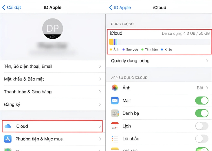The image size is (212, 151).
Task: Turn off Danh bạ sync toggle
Action: 202,113
